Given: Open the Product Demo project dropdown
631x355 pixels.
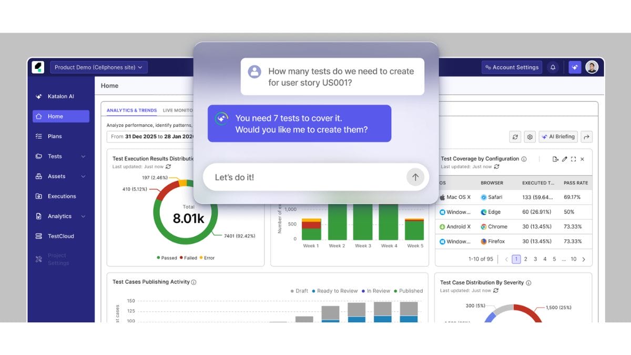Looking at the screenshot, I should 99,67.
